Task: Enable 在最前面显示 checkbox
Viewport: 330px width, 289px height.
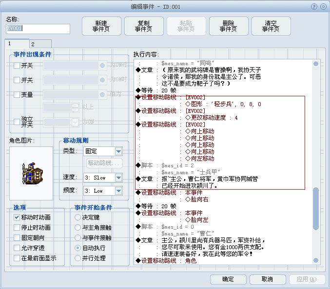Action: pyautogui.click(x=17, y=258)
